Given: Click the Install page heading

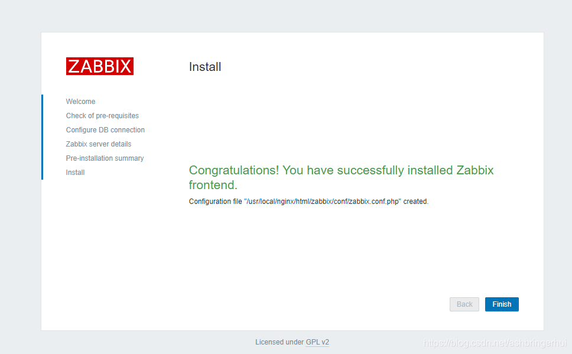Looking at the screenshot, I should (x=205, y=67).
